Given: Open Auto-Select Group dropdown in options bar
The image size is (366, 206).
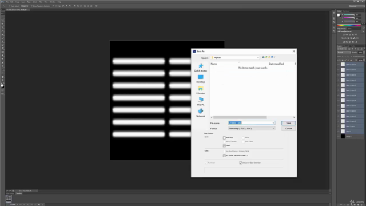Looking at the screenshot, I should tap(24, 6).
